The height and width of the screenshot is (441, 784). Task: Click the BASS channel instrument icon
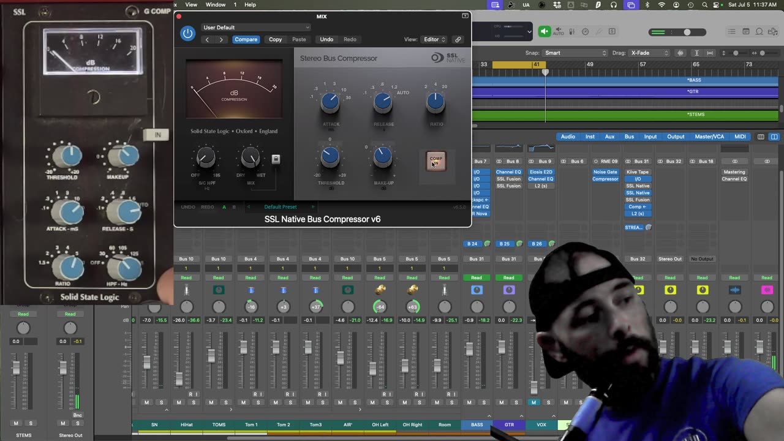pyautogui.click(x=477, y=290)
